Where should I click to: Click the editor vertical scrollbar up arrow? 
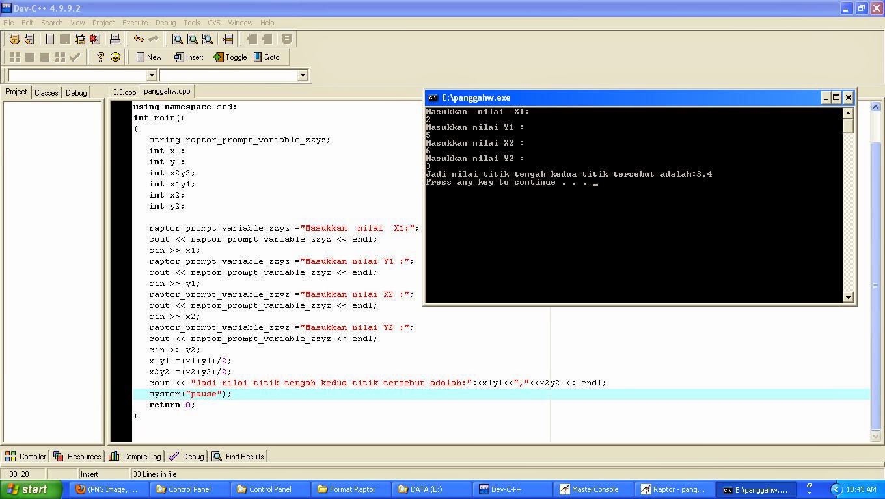click(x=875, y=107)
